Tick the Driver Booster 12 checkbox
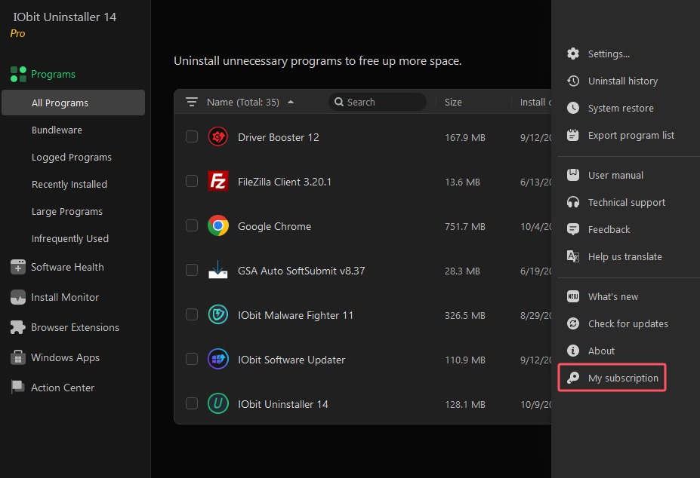The height and width of the screenshot is (478, 700). click(x=192, y=136)
